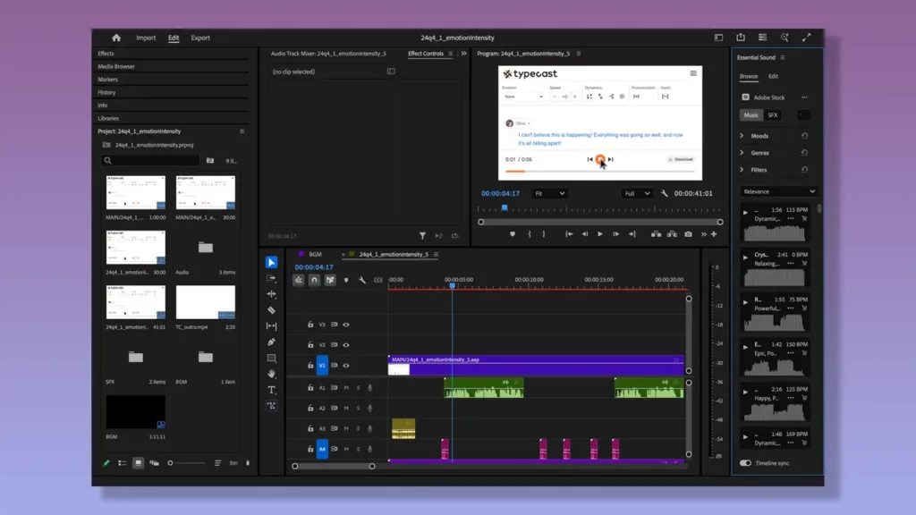The width and height of the screenshot is (916, 515).
Task: Step back one frame in Program monitor
Action: (585, 234)
